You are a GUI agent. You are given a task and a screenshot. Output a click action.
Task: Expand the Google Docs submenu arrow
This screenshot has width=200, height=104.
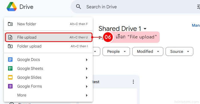87,60
